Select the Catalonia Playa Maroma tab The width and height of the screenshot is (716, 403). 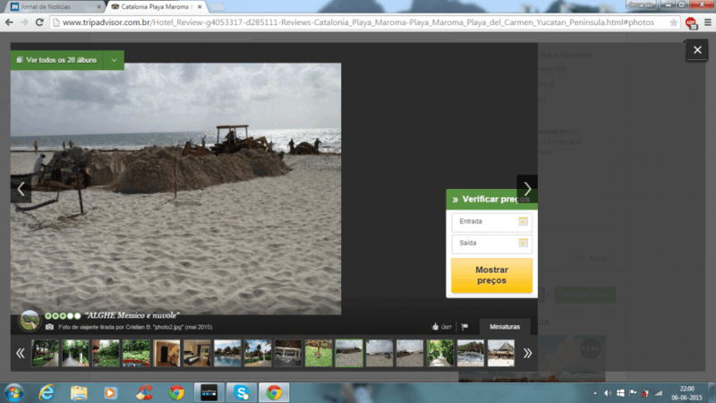(153, 7)
